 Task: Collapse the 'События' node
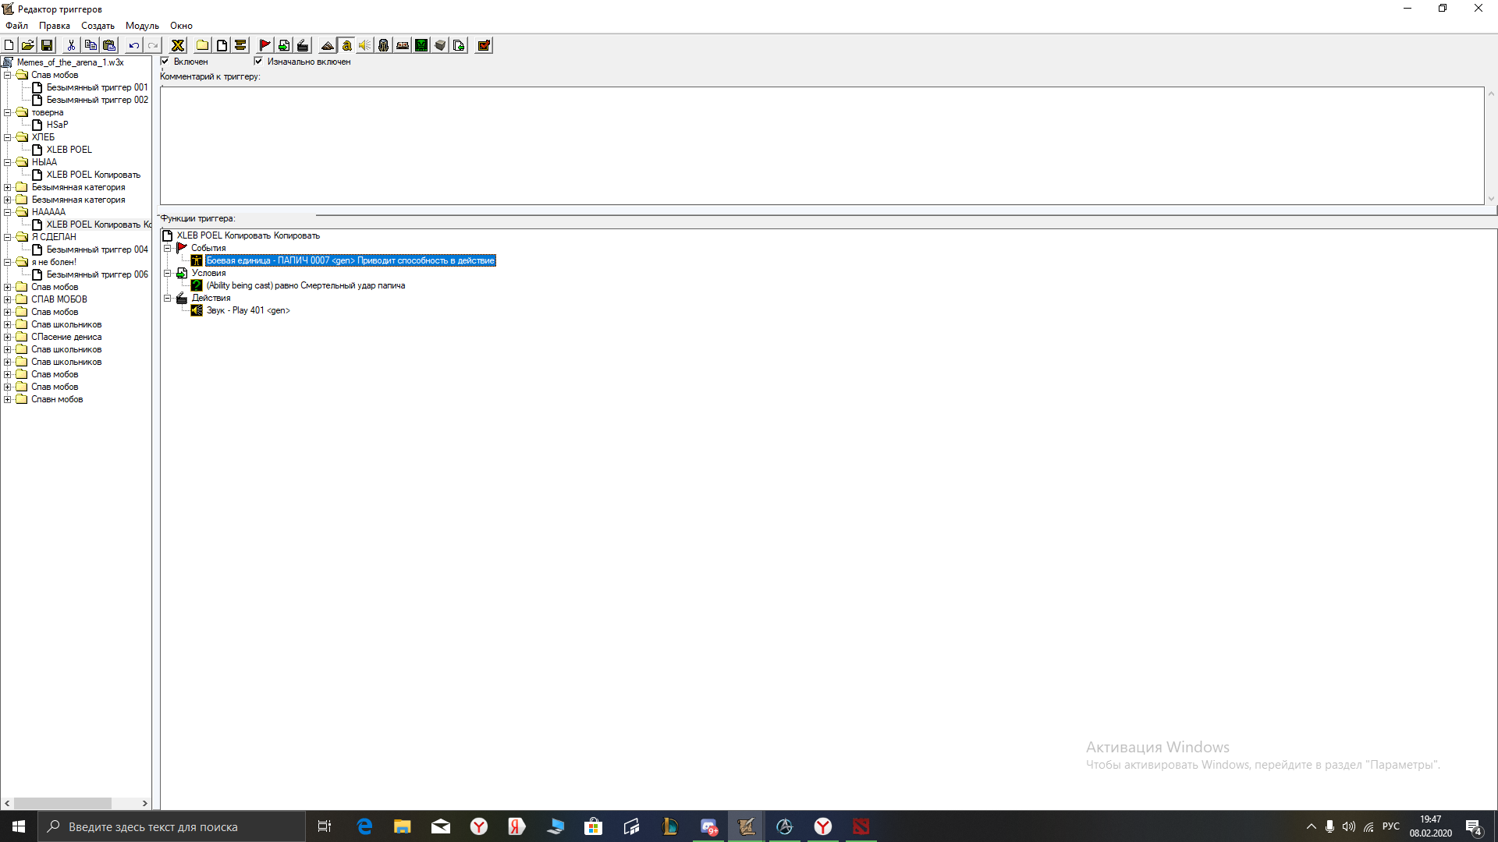coord(167,248)
